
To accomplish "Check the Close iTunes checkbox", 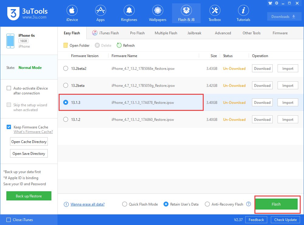I will (9, 220).
